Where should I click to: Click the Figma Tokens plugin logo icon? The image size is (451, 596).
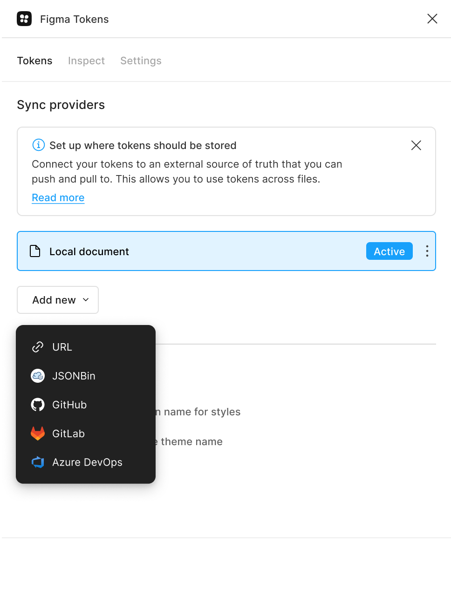(x=24, y=19)
